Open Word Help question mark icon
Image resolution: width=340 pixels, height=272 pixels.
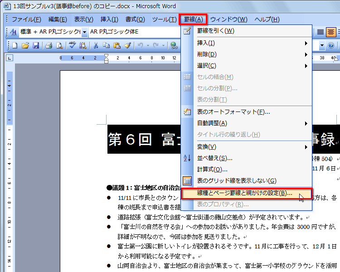[331, 45]
